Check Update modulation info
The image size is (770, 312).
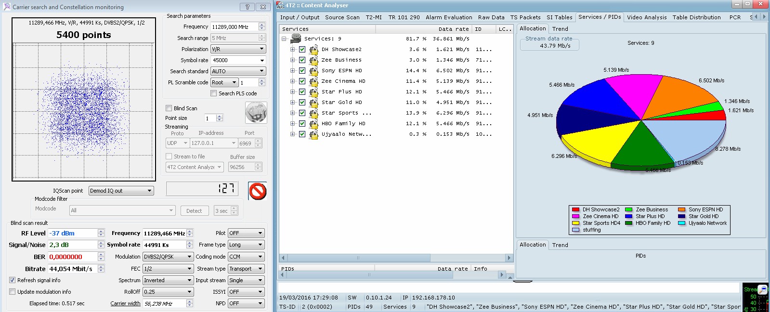tap(12, 291)
